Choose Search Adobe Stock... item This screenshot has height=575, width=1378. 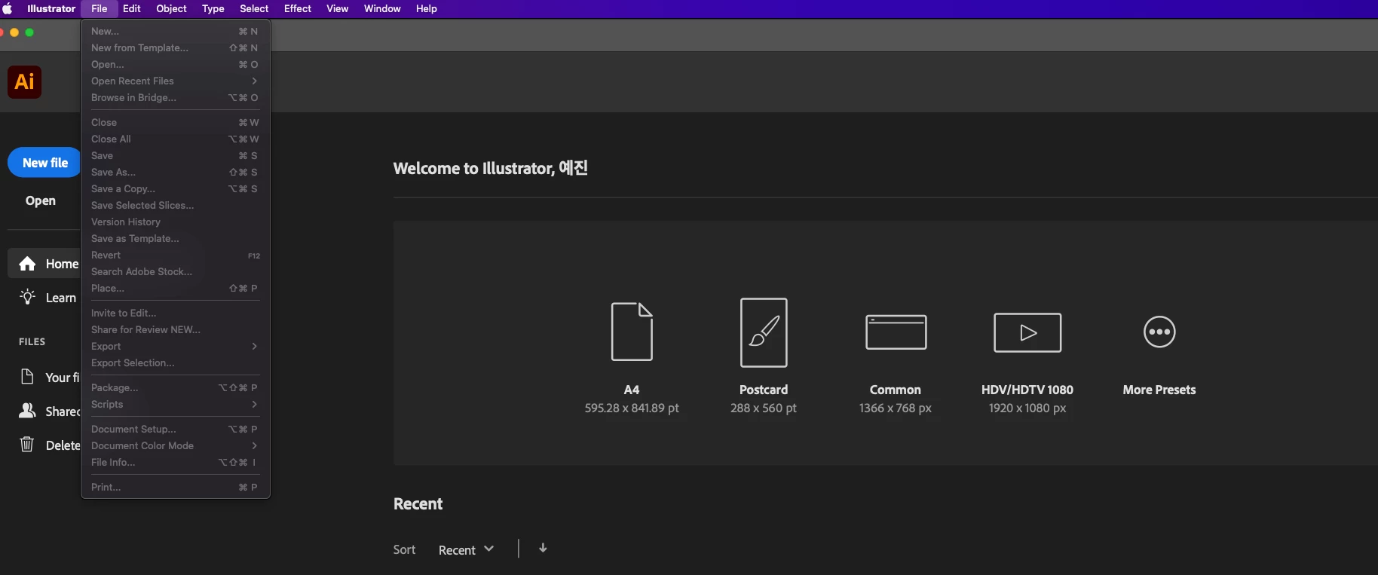(175, 271)
